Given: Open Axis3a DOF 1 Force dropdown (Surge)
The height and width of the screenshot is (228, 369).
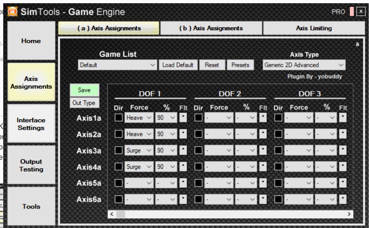Looking at the screenshot, I should 139,150.
